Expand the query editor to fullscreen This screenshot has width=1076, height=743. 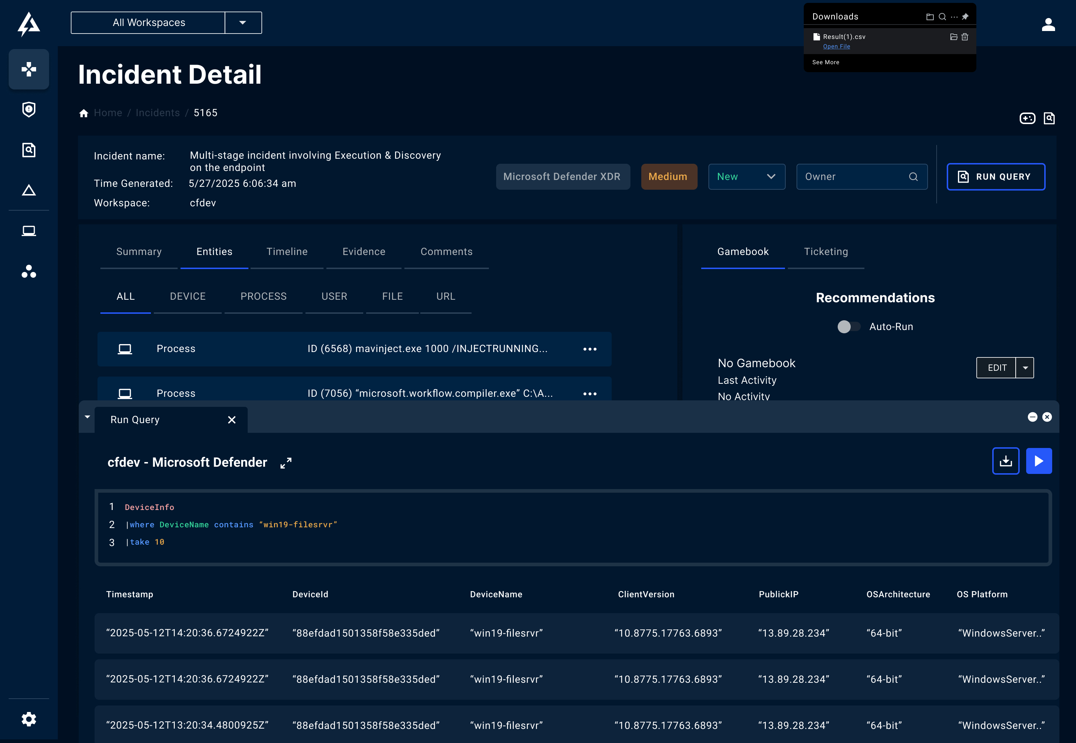(286, 463)
